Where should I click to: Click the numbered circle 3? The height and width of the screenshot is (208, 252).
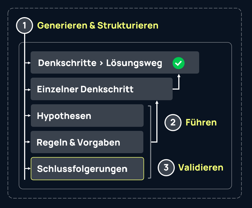[x=166, y=168]
